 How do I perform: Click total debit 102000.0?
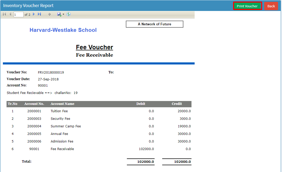coord(145,162)
